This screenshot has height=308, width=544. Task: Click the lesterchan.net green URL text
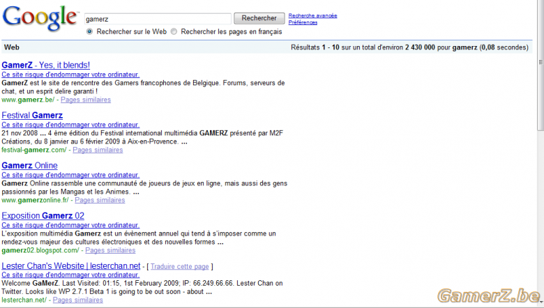coord(24,300)
